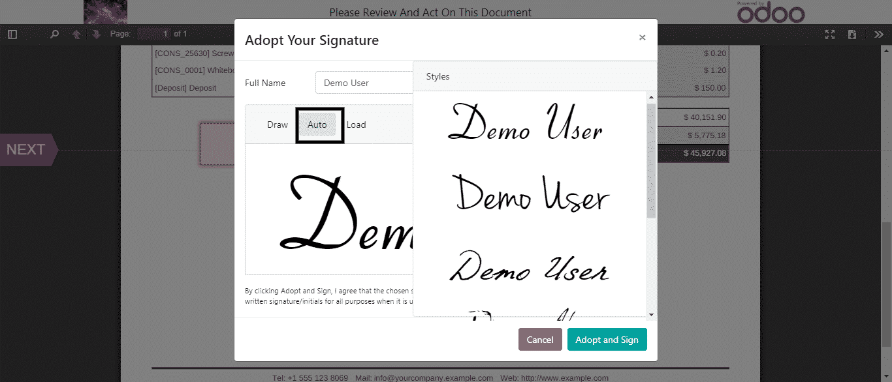Switch to presentation fullscreen mode
Viewport: 892px width, 382px height.
coord(830,34)
